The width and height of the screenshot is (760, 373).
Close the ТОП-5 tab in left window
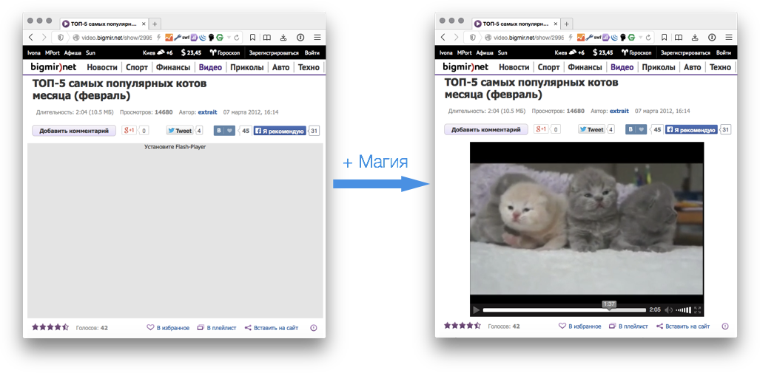(x=144, y=23)
